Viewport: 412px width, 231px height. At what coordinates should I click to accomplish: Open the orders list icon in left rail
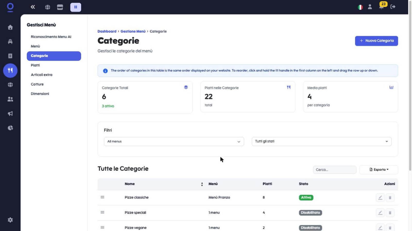10,56
